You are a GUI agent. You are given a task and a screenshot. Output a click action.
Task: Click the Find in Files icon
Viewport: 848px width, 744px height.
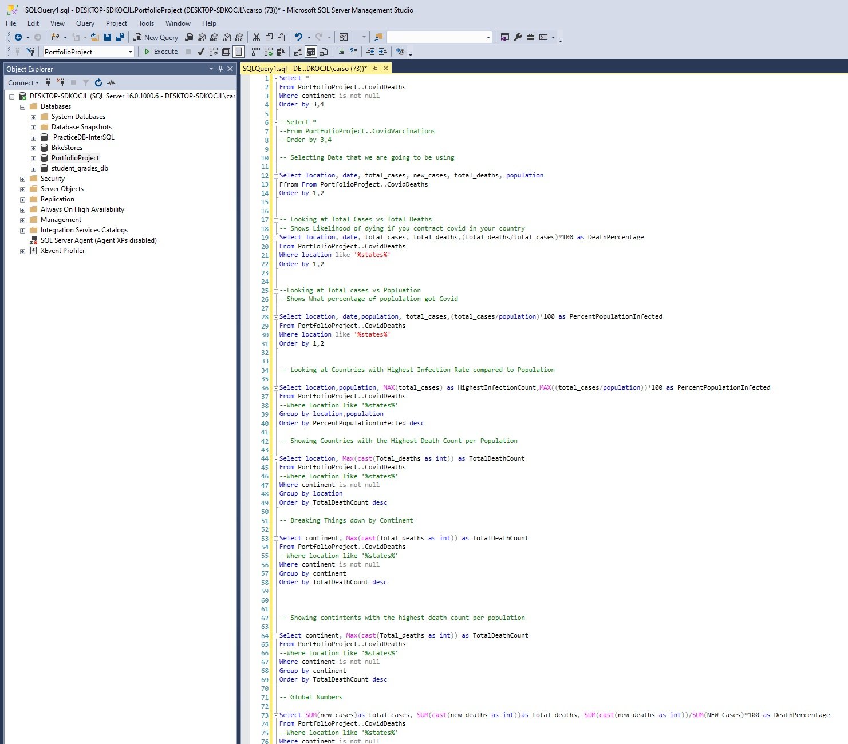378,37
